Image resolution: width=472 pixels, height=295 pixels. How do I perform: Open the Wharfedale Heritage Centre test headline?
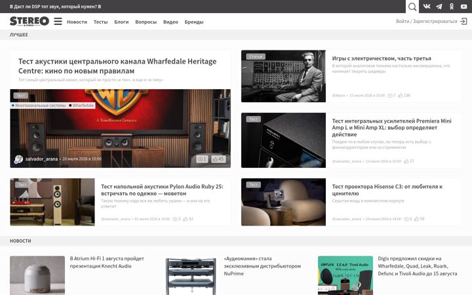tap(117, 66)
